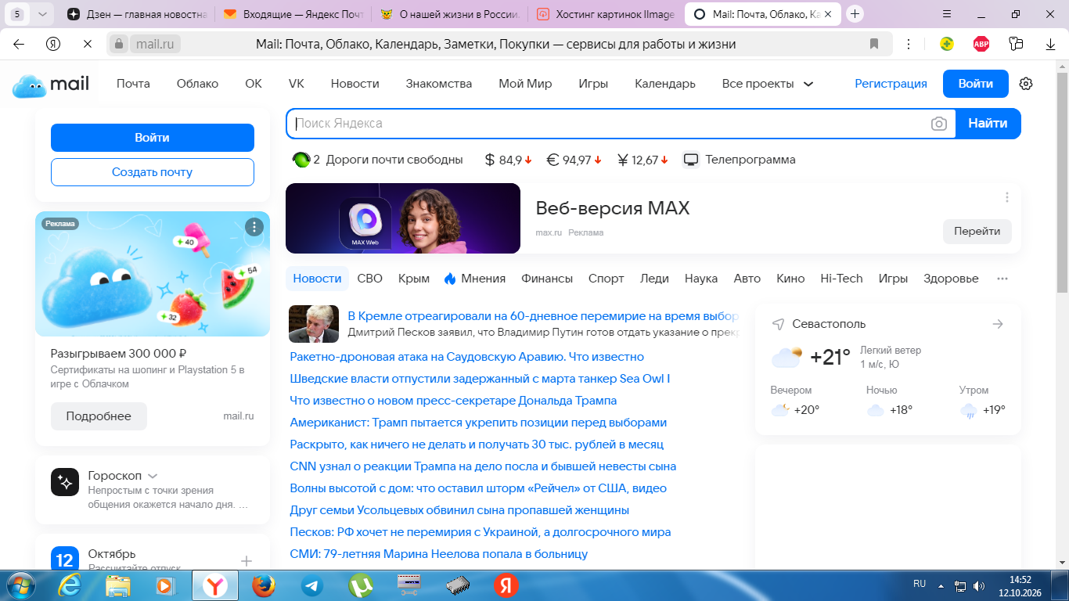The height and width of the screenshot is (601, 1069).
Task: Open Mail.ru settings gear icon
Action: pos(1026,84)
